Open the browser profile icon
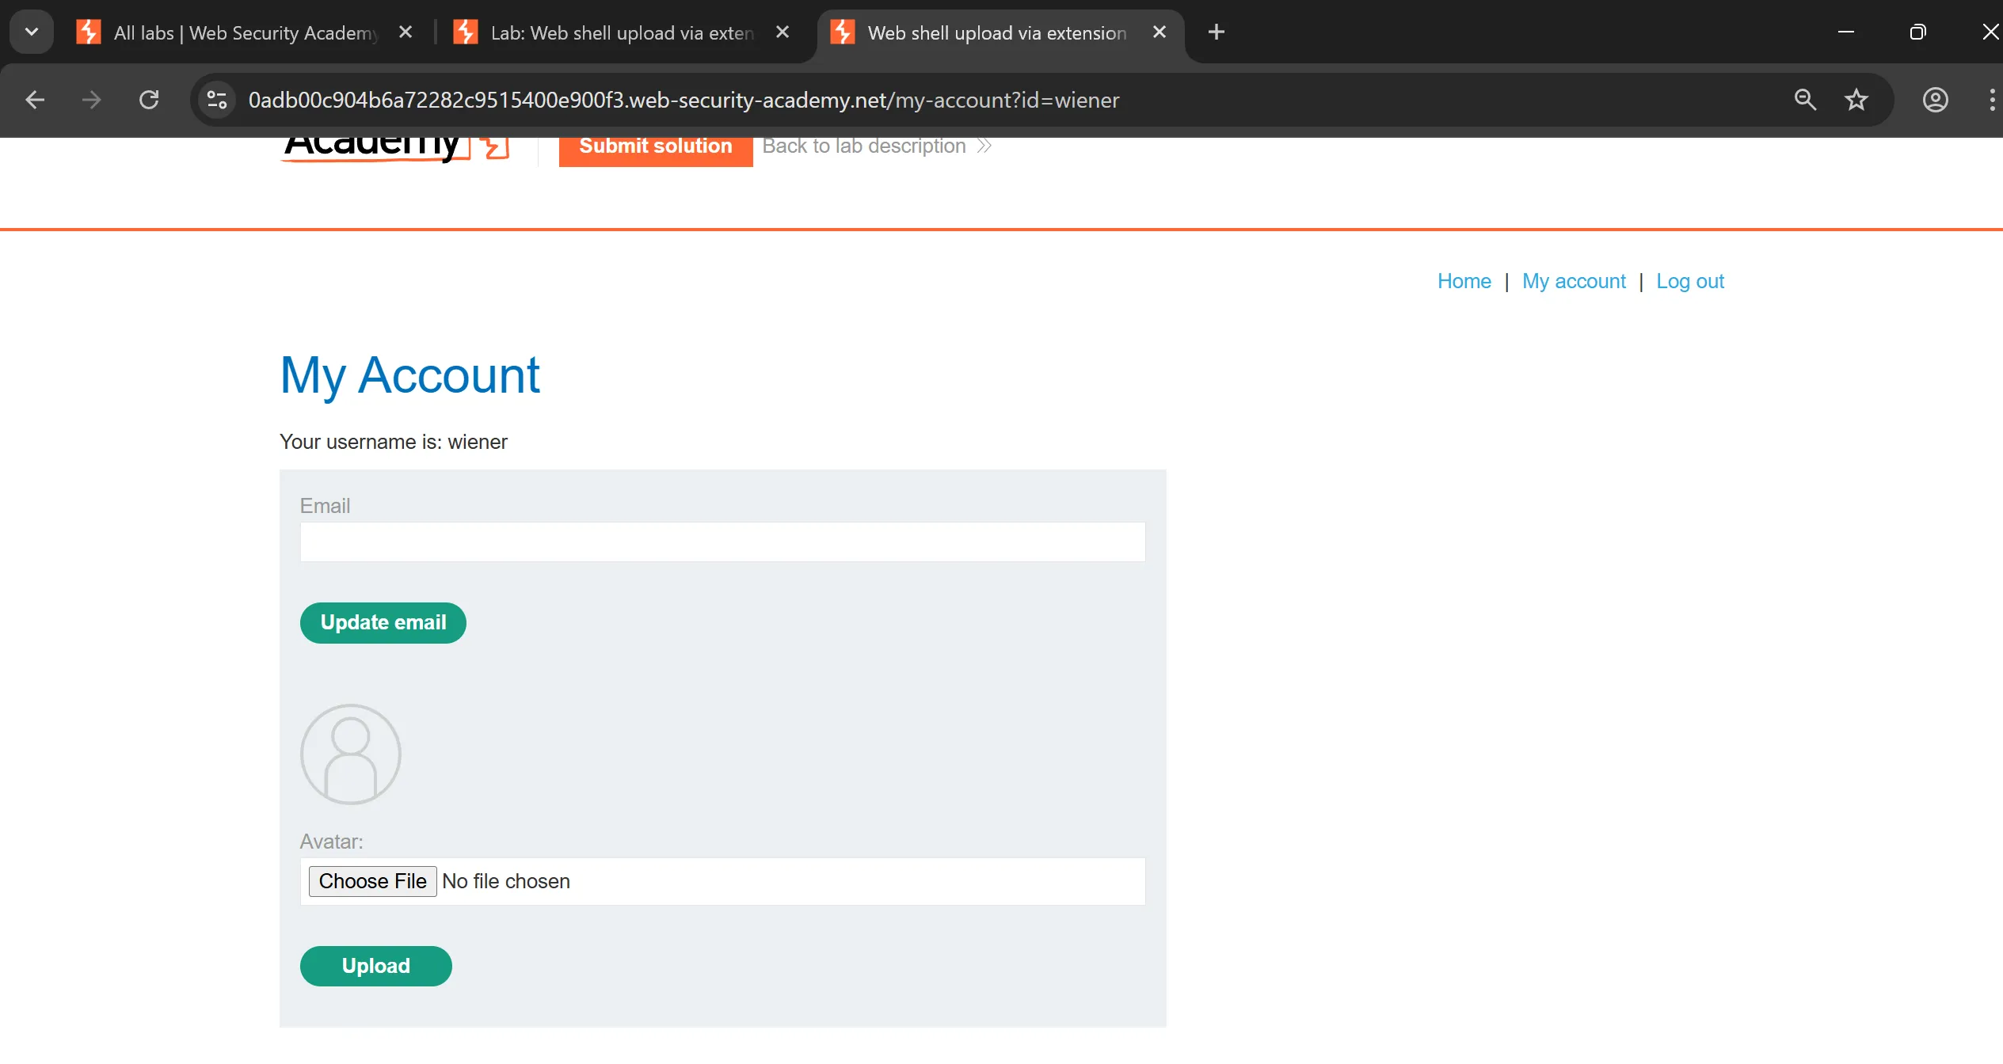2003x1064 pixels. point(1935,100)
